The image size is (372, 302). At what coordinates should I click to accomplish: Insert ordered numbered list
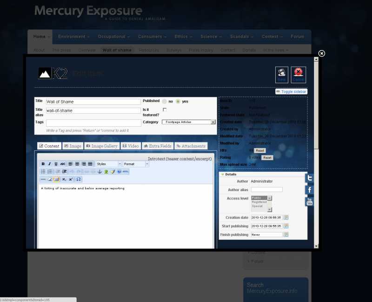click(x=50, y=172)
